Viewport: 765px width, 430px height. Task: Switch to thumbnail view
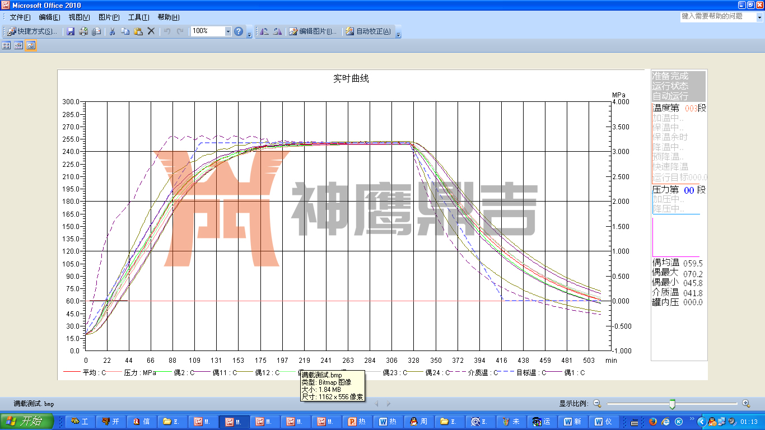[6, 45]
